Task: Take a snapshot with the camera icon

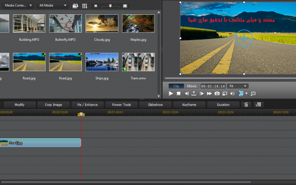Action: click(217, 93)
